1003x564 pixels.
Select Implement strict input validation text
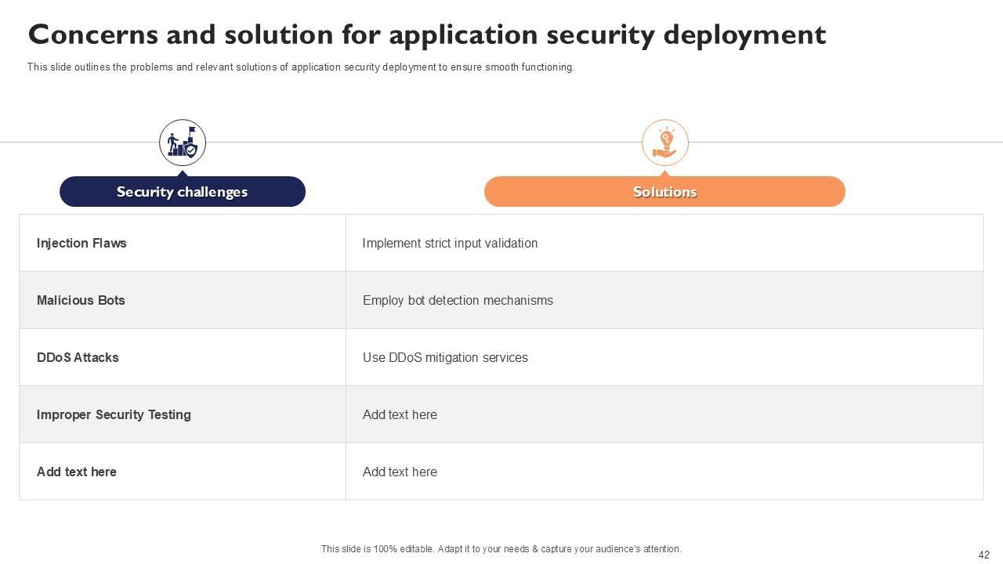[450, 243]
